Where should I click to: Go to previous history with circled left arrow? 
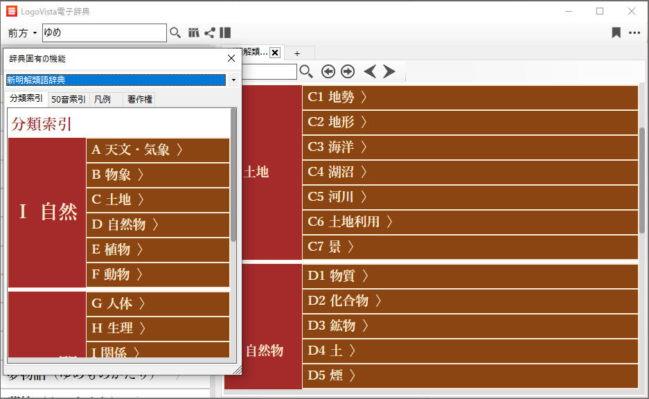328,71
